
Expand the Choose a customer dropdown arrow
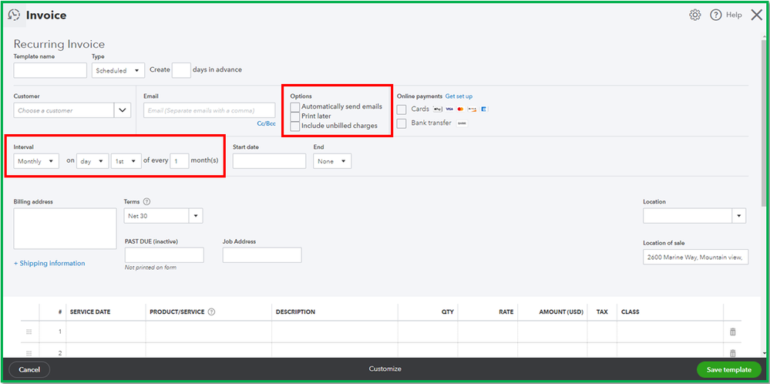tap(123, 110)
